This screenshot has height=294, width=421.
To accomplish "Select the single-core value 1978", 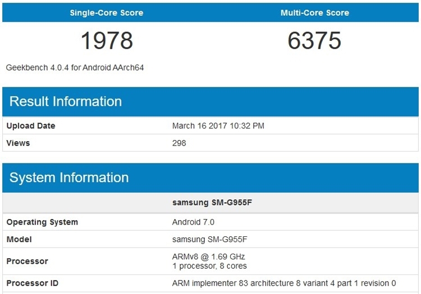I will point(107,40).
